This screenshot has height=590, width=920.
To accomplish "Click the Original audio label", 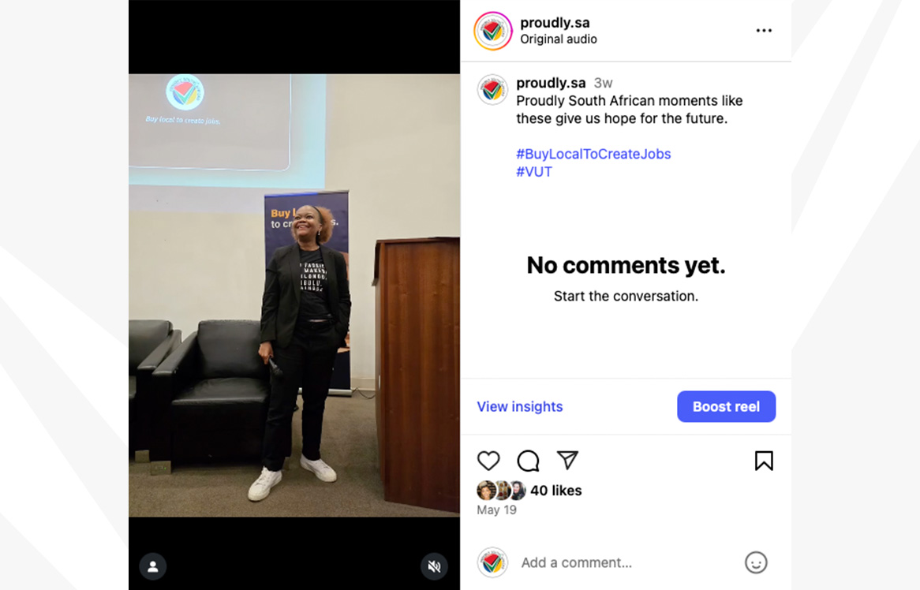I will tap(559, 39).
